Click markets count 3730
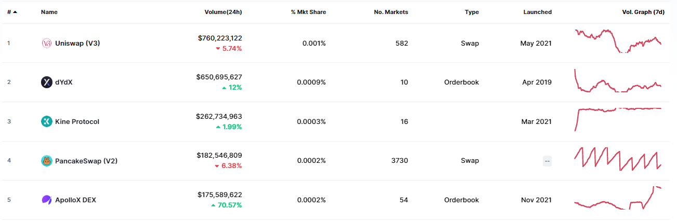The height and width of the screenshot is (222, 677). click(x=400, y=161)
